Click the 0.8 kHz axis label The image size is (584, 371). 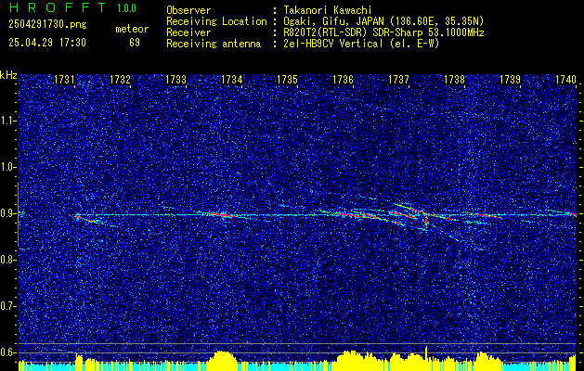(7, 260)
